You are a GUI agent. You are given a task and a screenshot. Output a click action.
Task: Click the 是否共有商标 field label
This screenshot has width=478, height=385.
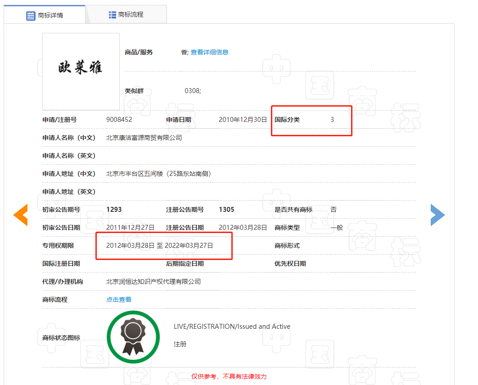[x=293, y=210]
